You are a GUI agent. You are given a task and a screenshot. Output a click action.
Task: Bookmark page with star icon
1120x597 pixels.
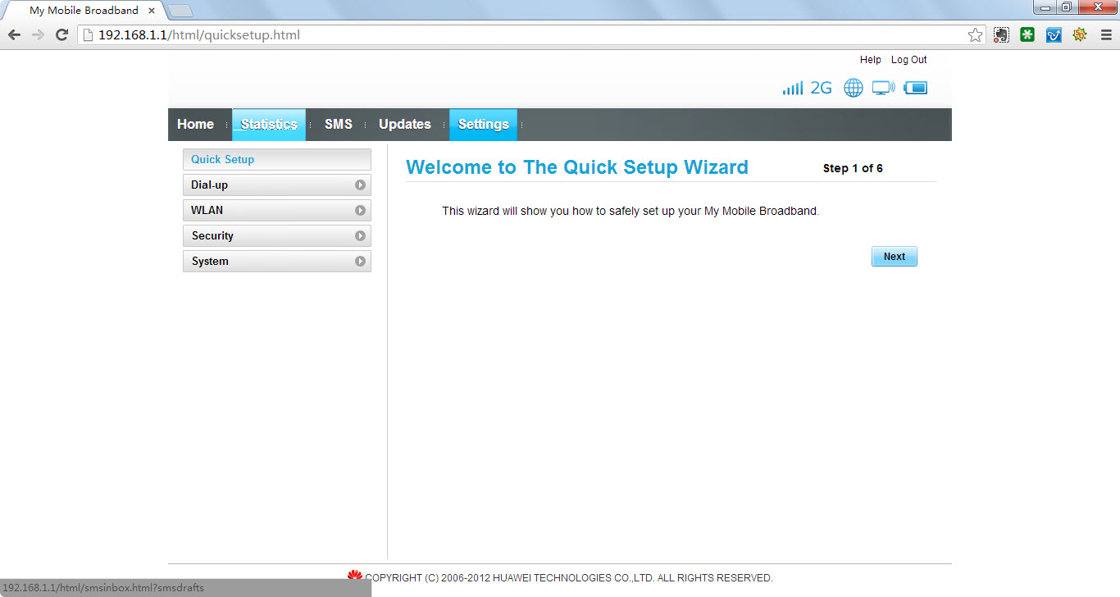coord(975,35)
